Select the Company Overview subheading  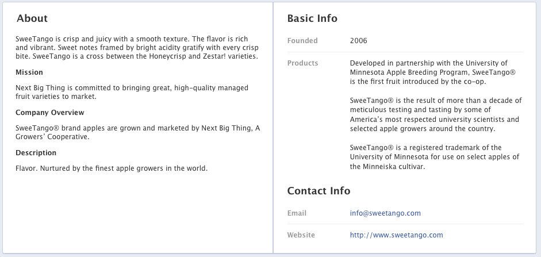[x=50, y=113]
